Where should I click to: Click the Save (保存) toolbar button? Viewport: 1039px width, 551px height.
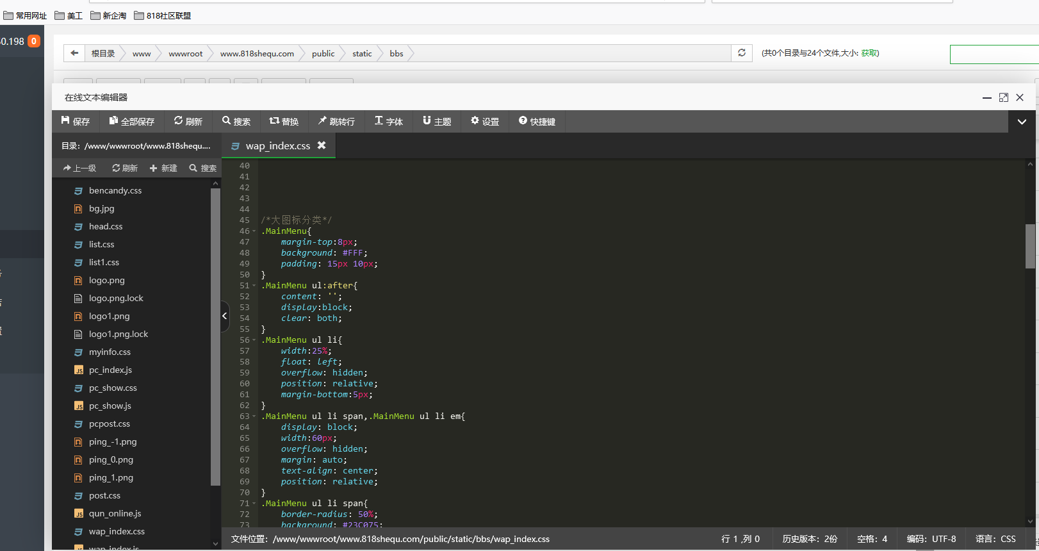75,121
